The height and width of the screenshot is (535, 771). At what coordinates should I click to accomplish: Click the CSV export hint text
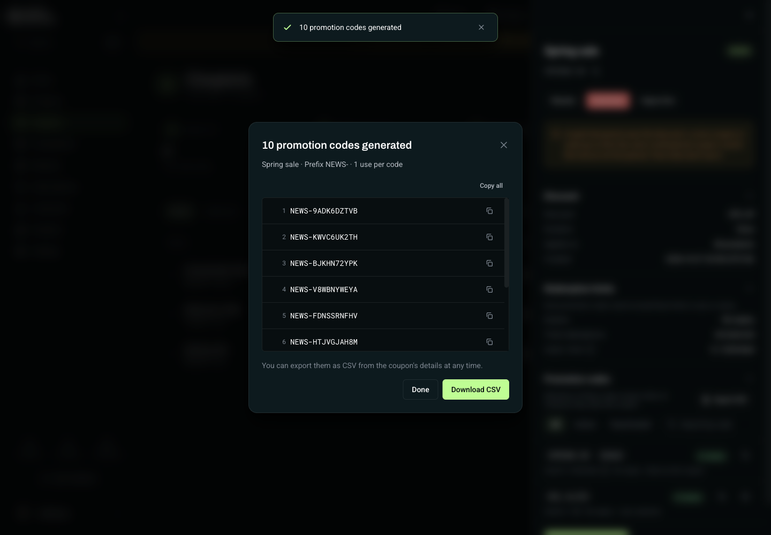point(372,365)
